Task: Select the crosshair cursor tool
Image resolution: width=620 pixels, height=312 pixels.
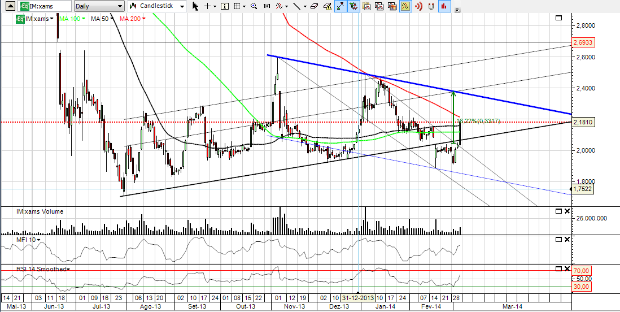Action: (x=207, y=6)
